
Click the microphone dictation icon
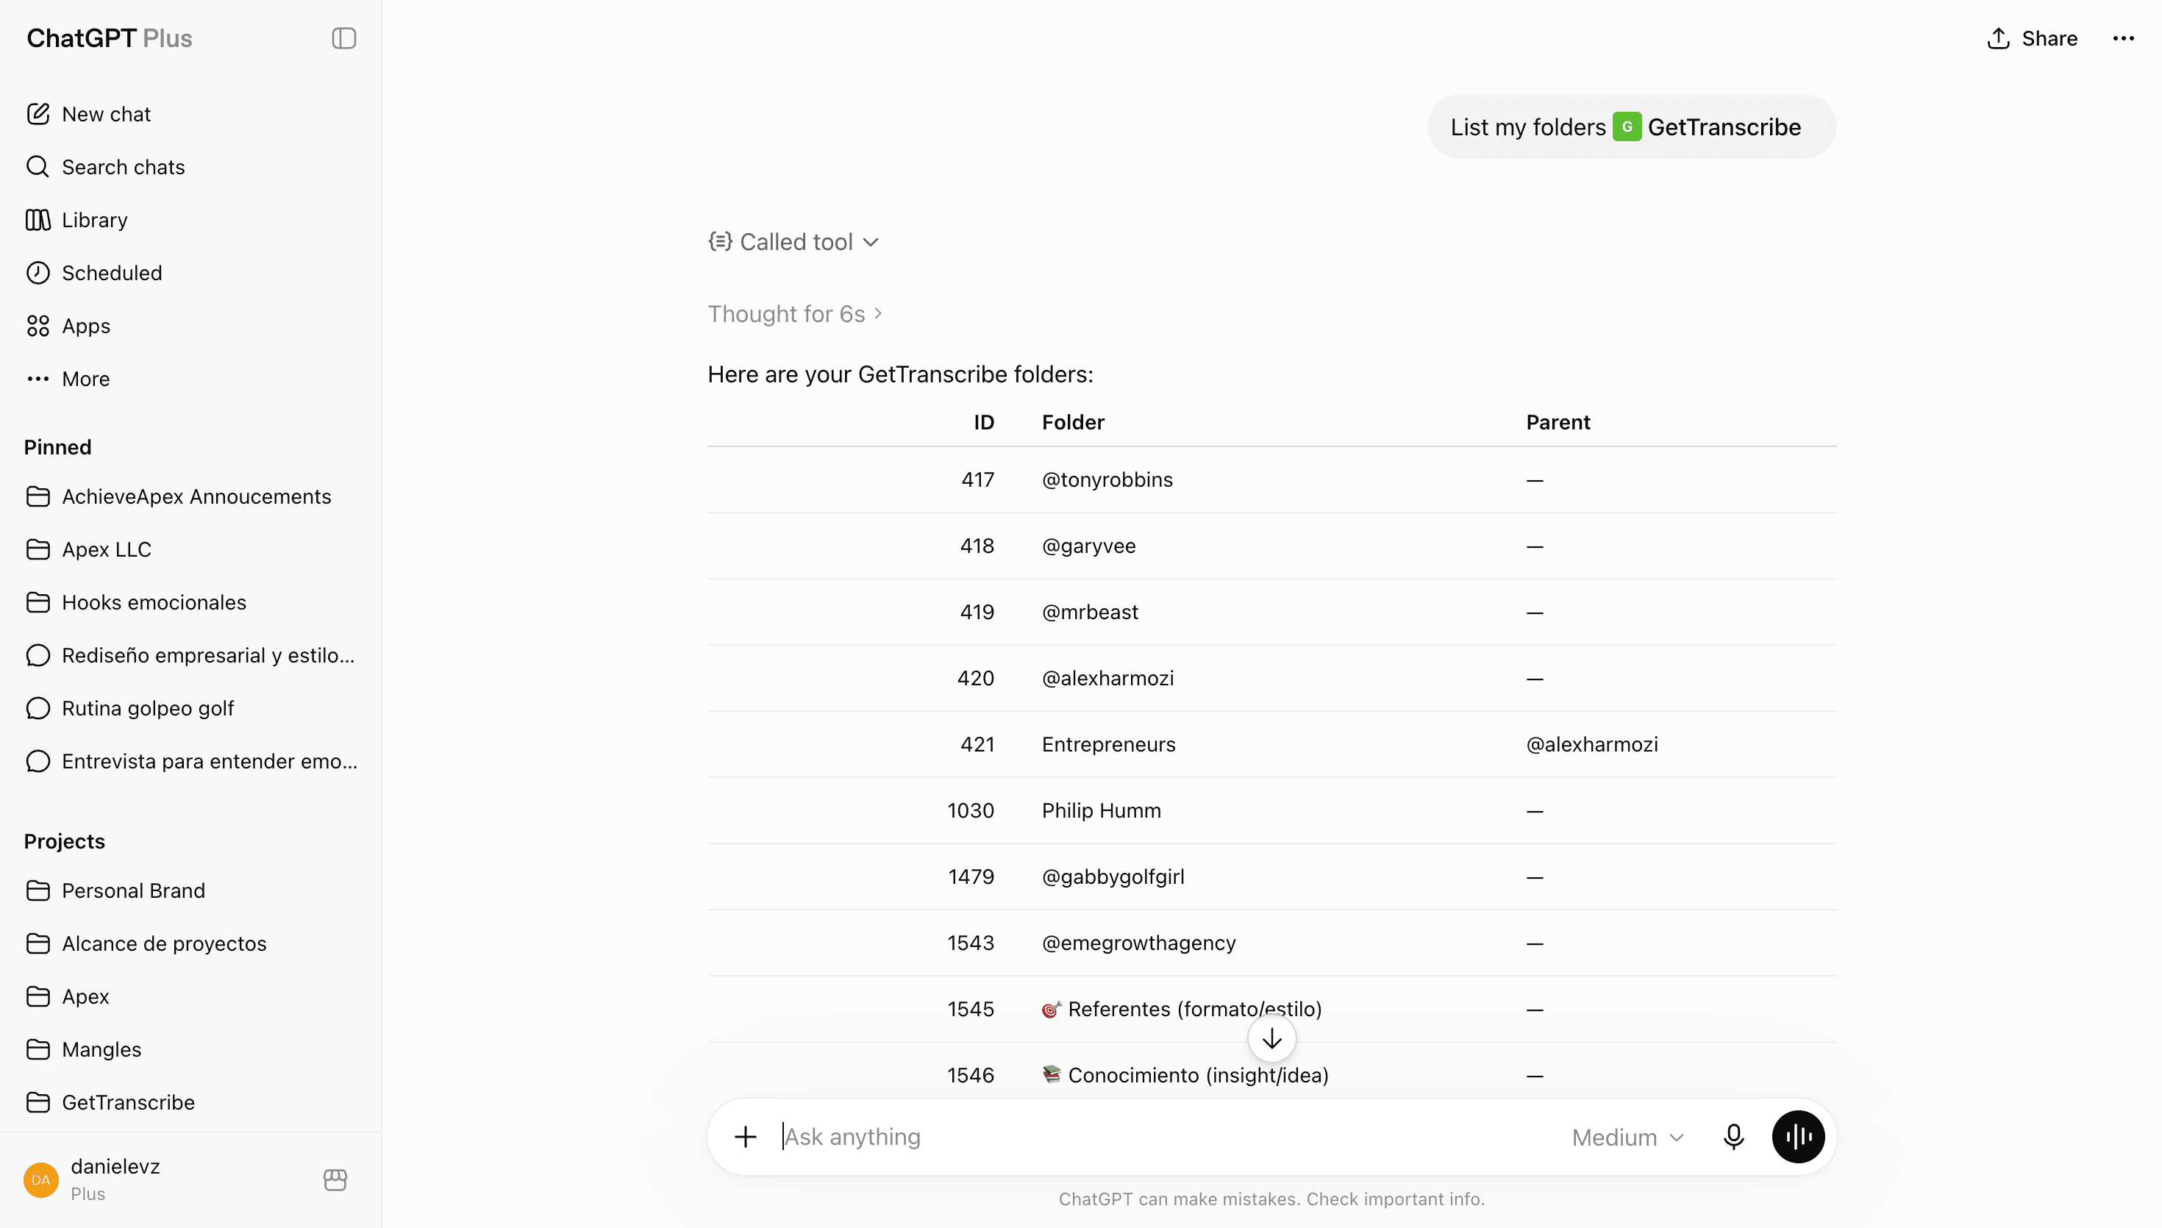tap(1734, 1138)
